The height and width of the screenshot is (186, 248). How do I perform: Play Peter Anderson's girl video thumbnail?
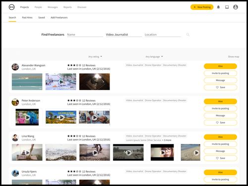27,117
